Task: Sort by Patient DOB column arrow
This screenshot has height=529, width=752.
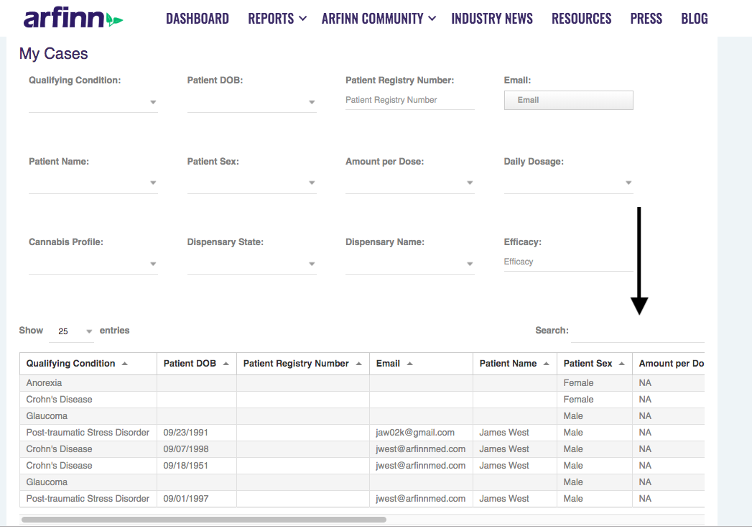Action: click(226, 364)
